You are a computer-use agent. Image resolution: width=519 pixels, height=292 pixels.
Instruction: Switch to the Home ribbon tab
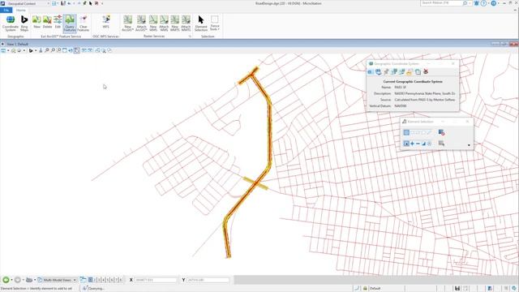pyautogui.click(x=20, y=11)
